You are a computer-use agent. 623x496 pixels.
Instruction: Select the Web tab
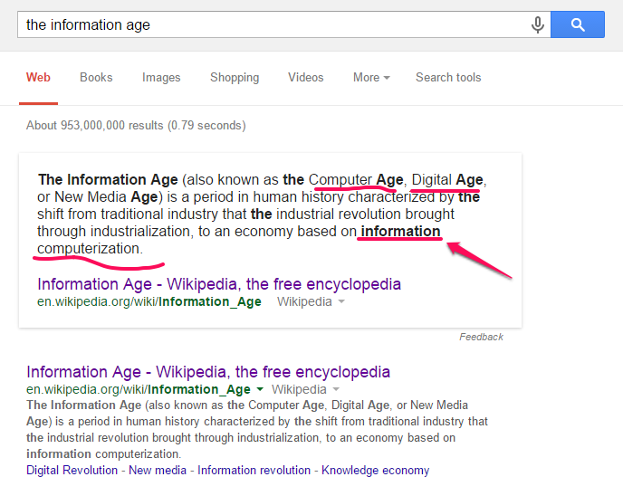(x=38, y=77)
